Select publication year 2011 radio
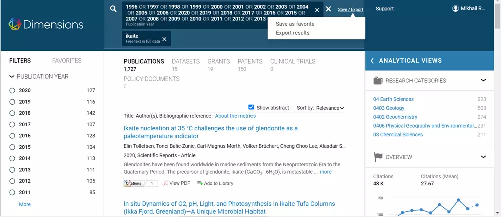 12,193
